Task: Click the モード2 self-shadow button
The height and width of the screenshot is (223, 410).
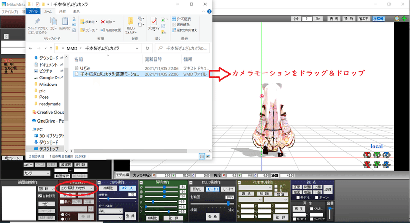Action: point(228,189)
